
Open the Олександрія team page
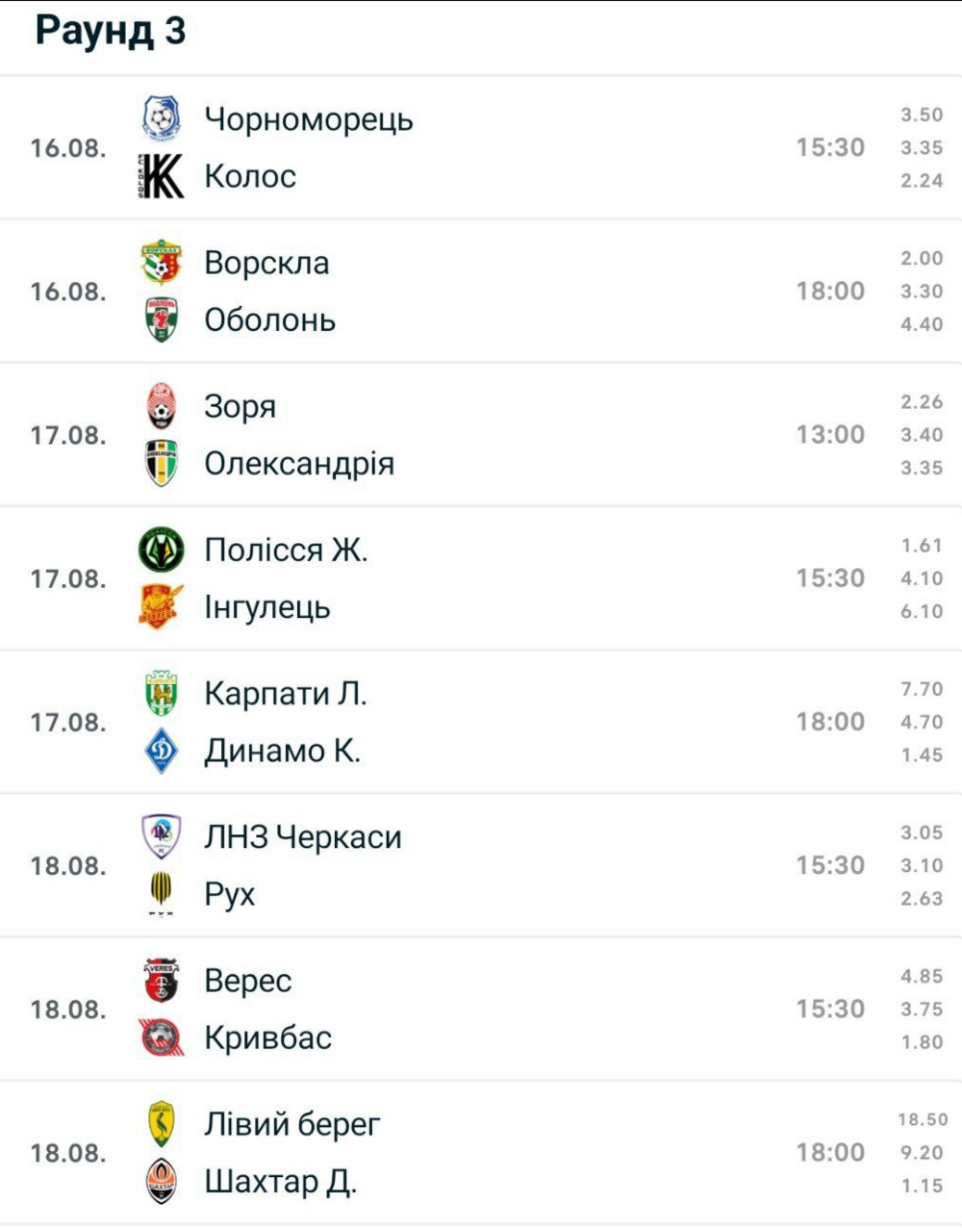point(299,464)
